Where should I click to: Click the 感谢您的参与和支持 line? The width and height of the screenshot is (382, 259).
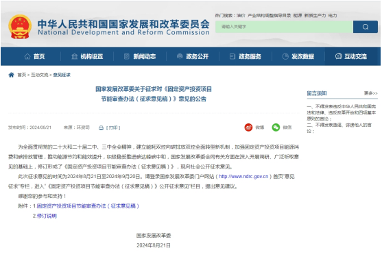click(42, 196)
